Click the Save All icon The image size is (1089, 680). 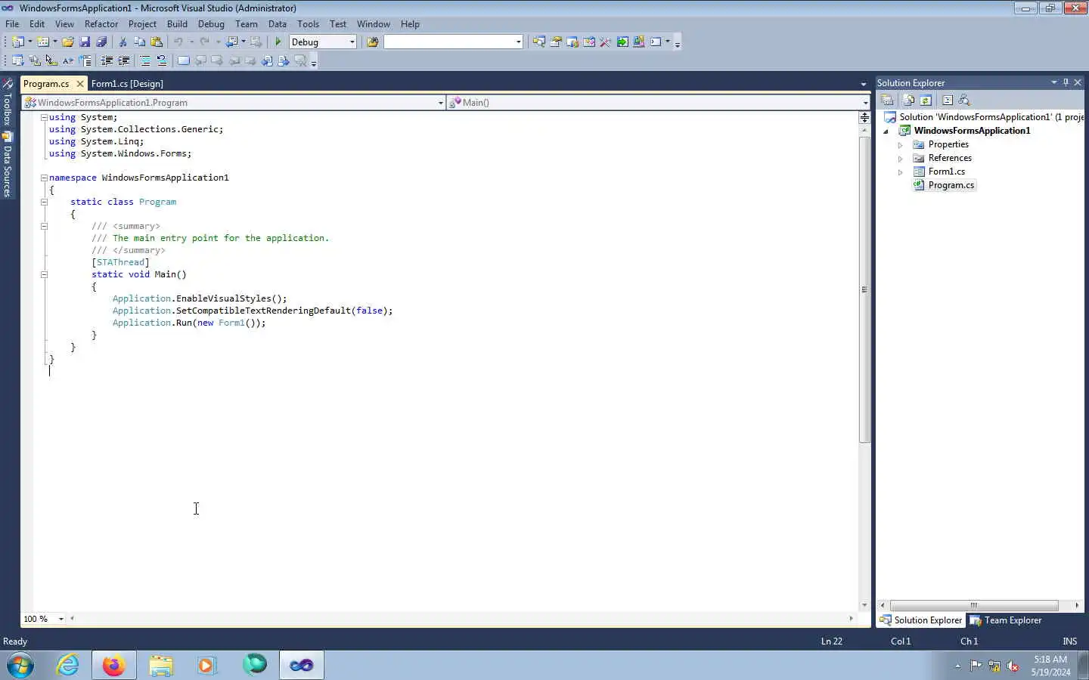[x=101, y=42]
